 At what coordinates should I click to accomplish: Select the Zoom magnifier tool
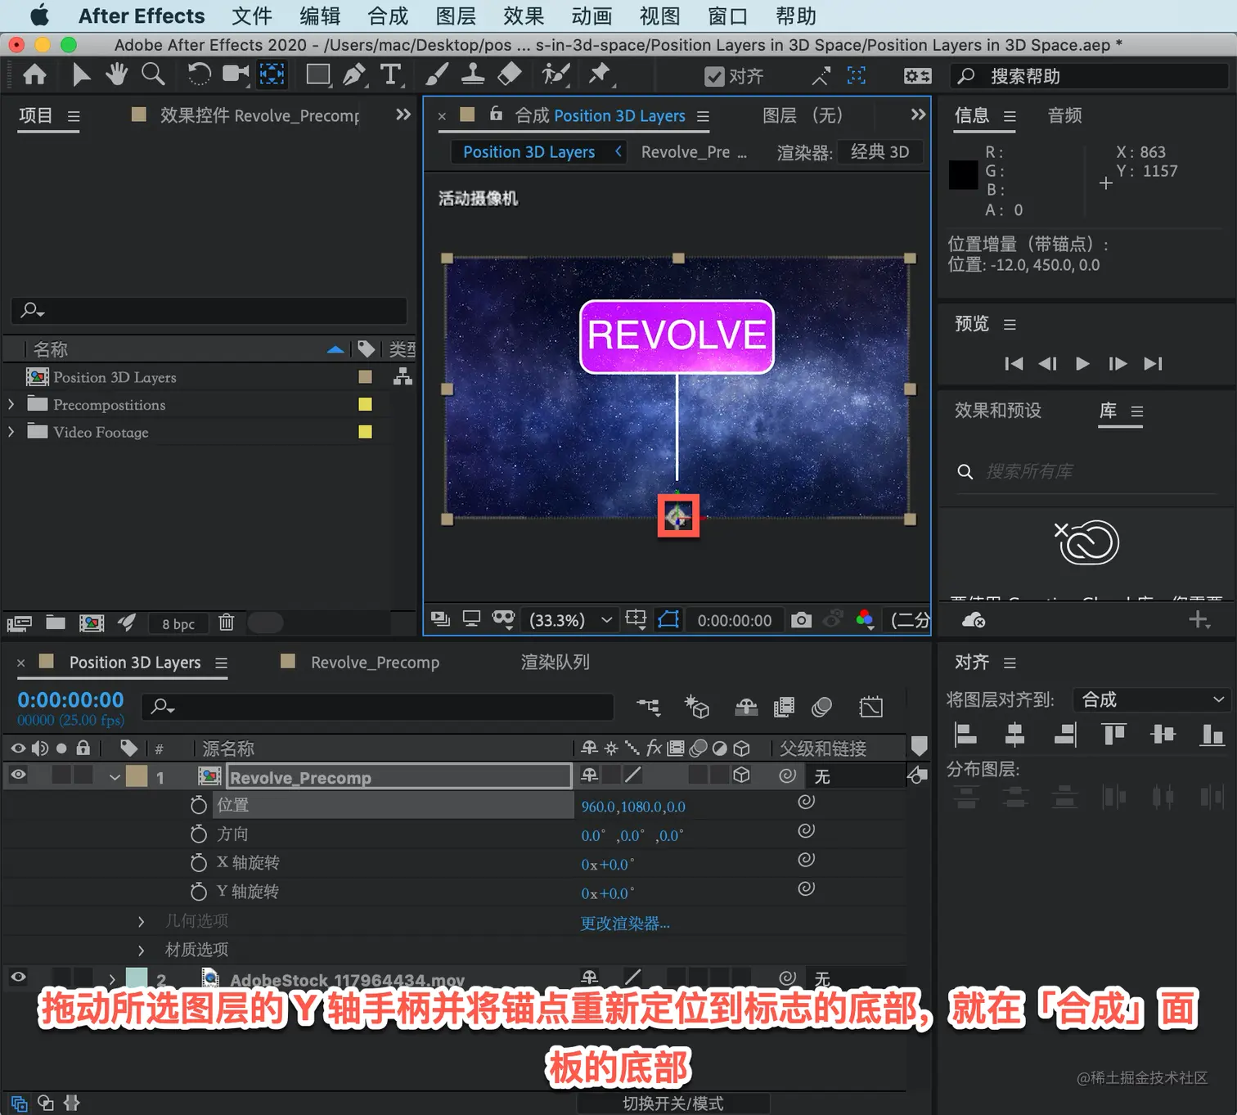[x=153, y=75]
